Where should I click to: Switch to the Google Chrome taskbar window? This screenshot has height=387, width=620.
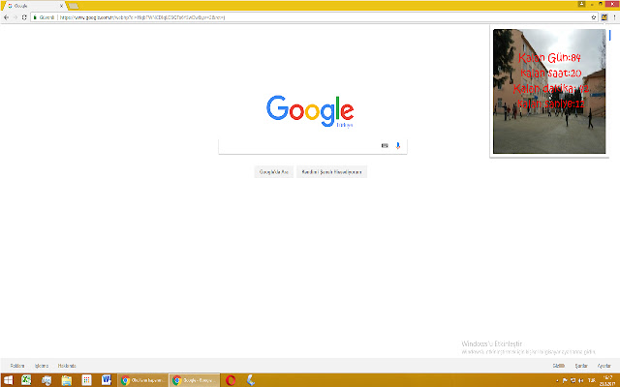(195, 380)
